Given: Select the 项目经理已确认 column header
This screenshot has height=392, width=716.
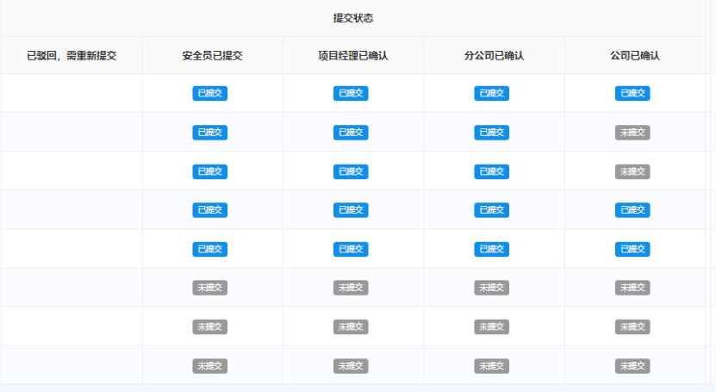Looking at the screenshot, I should (352, 55).
